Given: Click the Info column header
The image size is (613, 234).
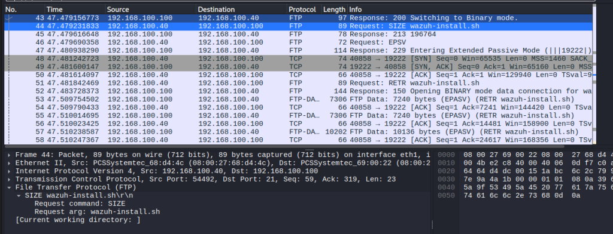Looking at the screenshot, I should (469, 10).
